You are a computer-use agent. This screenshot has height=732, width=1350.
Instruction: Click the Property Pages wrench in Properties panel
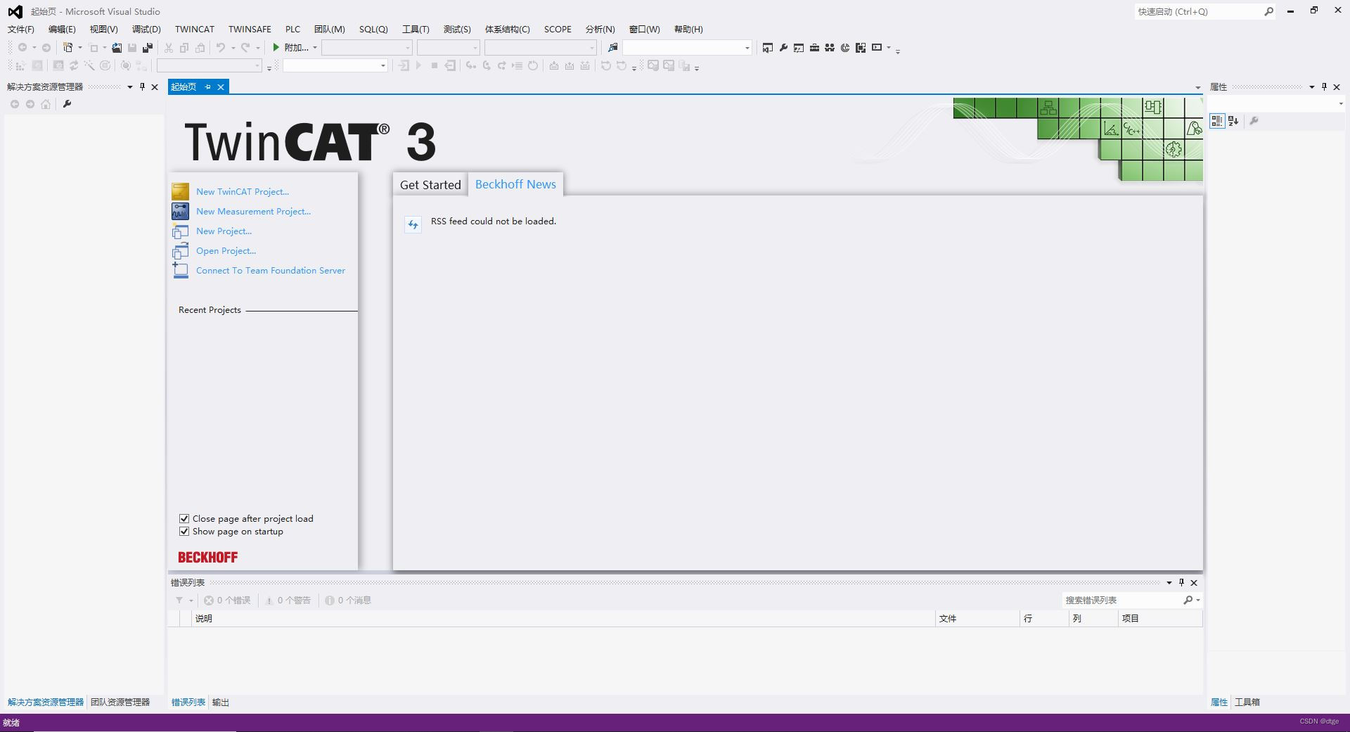(1254, 121)
